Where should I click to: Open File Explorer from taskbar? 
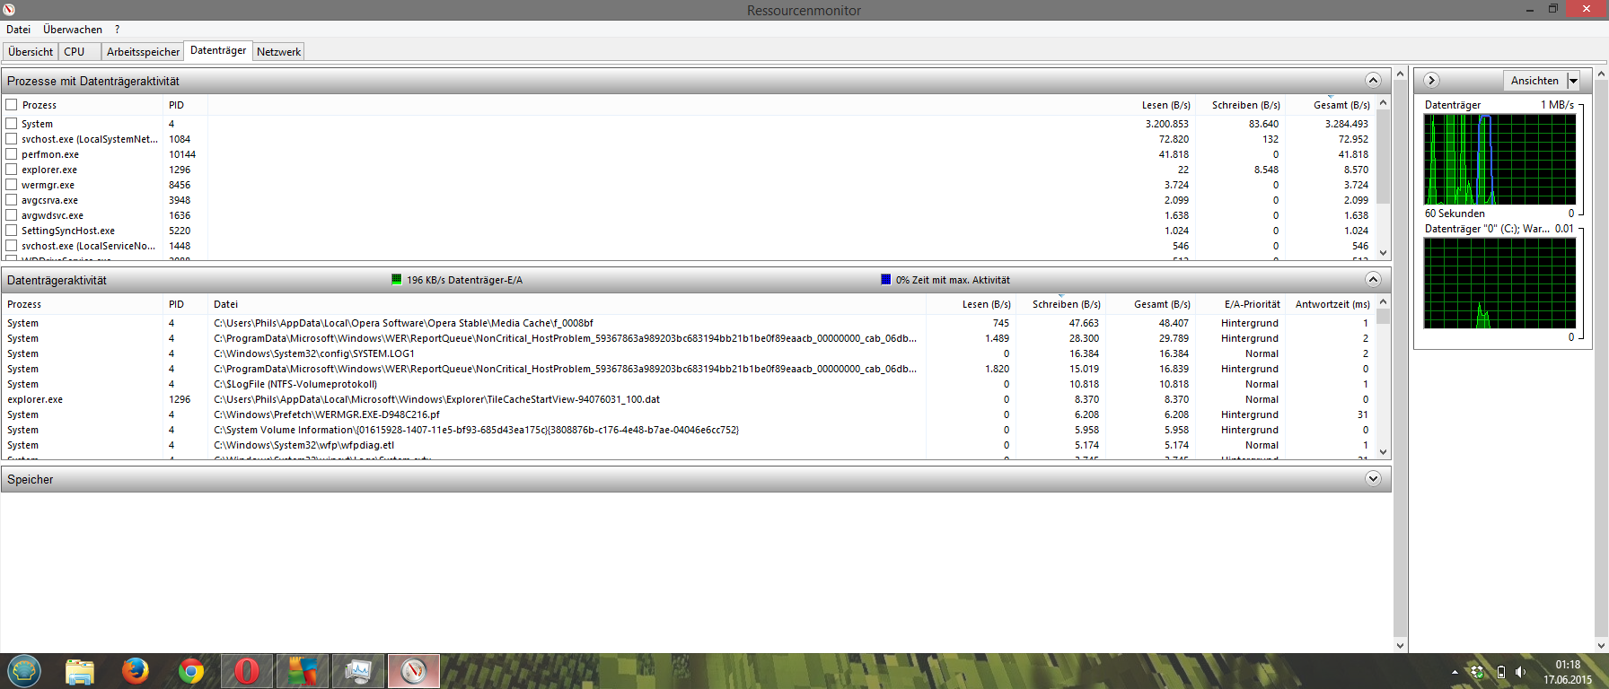[80, 671]
